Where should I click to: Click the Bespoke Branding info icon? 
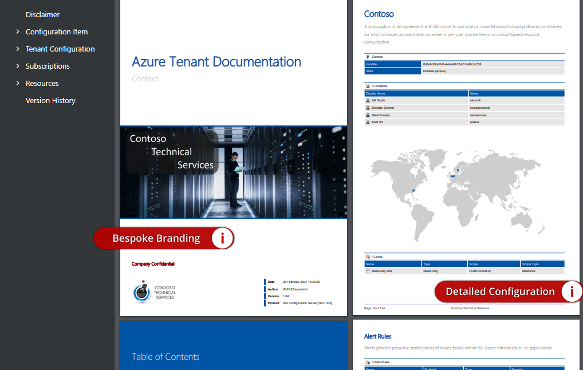pos(222,238)
